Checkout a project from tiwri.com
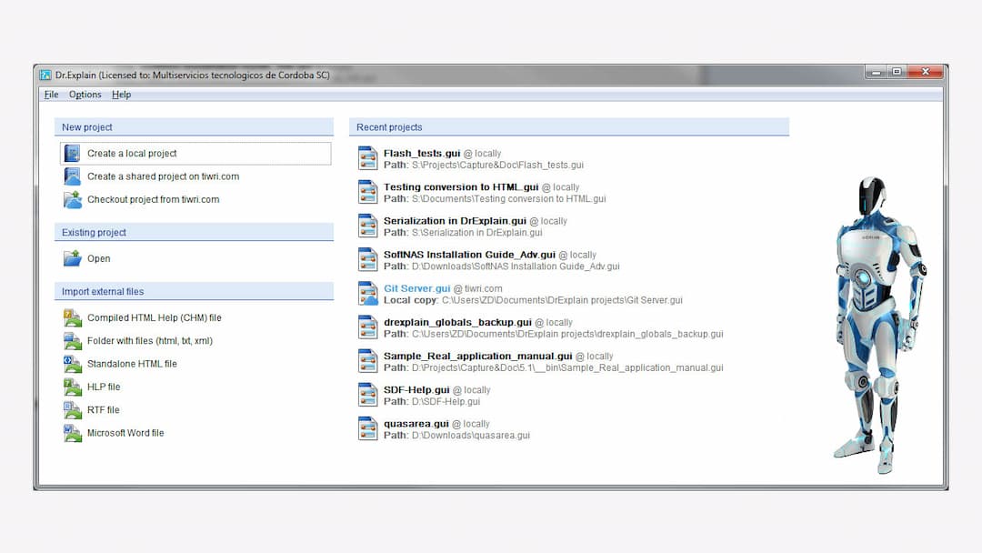Image resolution: width=982 pixels, height=553 pixels. click(x=154, y=200)
